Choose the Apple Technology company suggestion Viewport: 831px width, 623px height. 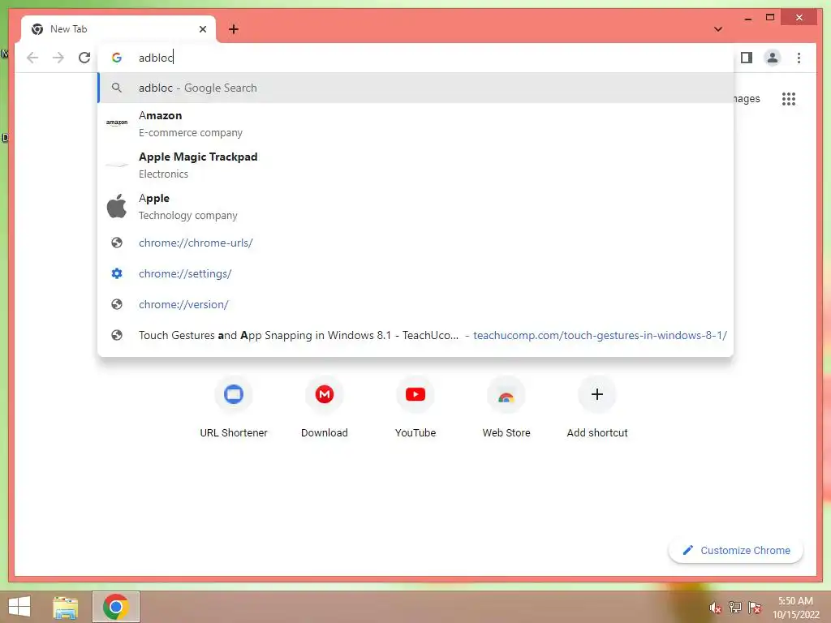tap(416, 206)
